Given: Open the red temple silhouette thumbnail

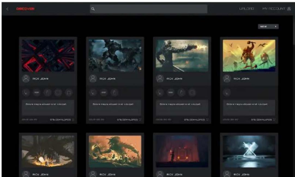Looking at the screenshot, I should (182, 151).
